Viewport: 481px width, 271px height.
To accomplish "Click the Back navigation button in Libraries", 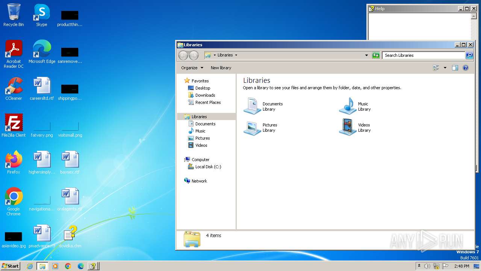I will pyautogui.click(x=183, y=55).
